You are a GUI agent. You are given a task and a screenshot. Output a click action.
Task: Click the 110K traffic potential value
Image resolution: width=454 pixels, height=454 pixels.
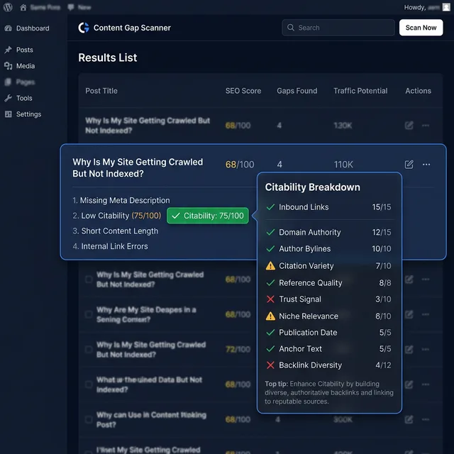(343, 165)
